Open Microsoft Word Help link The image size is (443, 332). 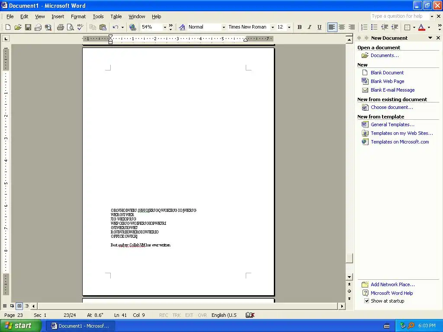point(392,293)
